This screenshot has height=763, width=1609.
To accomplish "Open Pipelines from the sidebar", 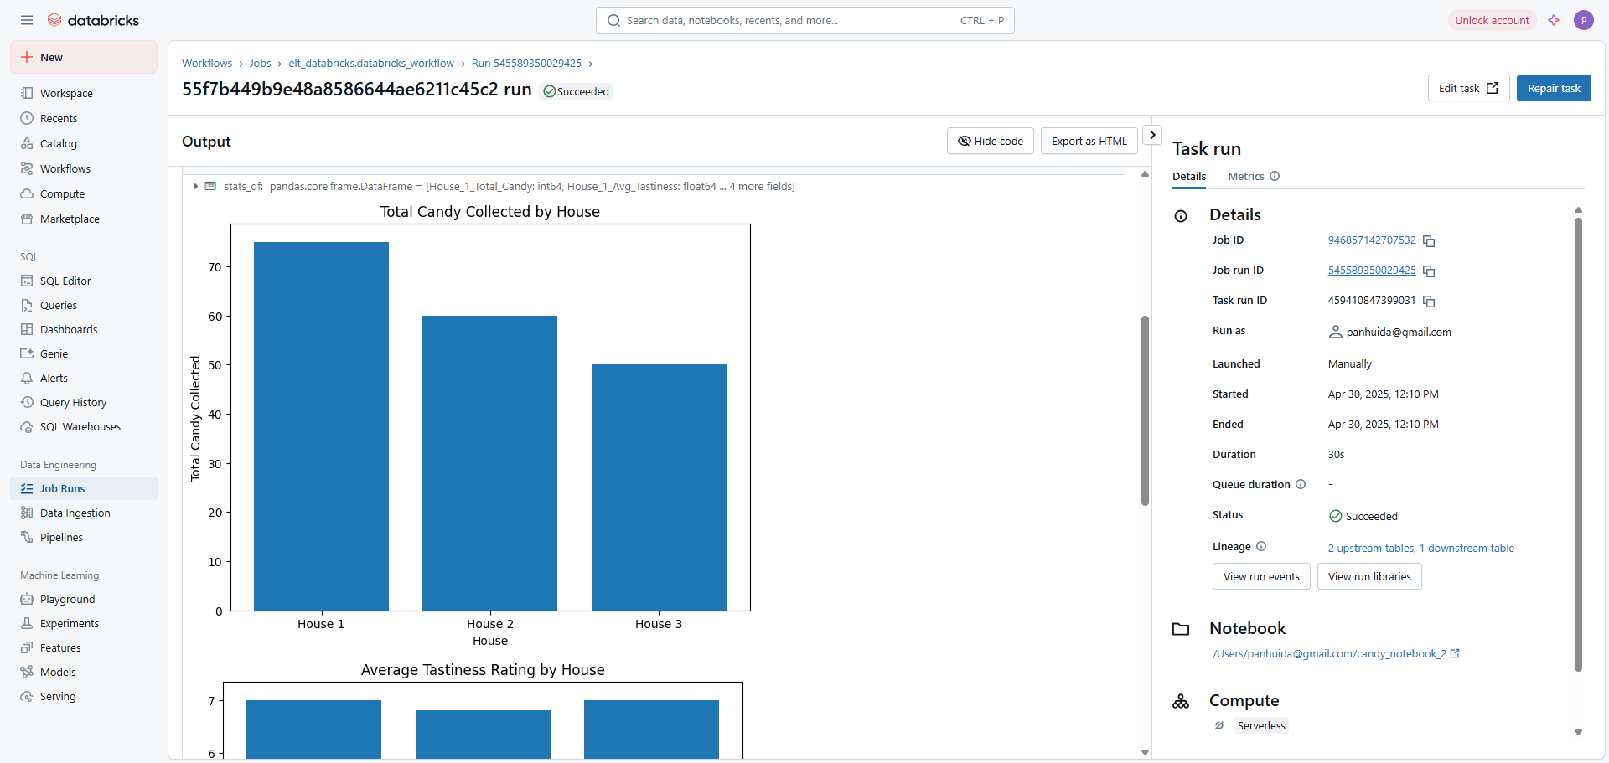I will pyautogui.click(x=84, y=537).
